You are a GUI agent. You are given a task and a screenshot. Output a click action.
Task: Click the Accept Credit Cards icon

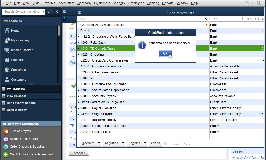coord(6,139)
